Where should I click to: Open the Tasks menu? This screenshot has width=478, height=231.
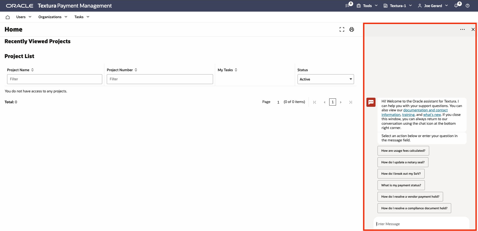click(82, 17)
